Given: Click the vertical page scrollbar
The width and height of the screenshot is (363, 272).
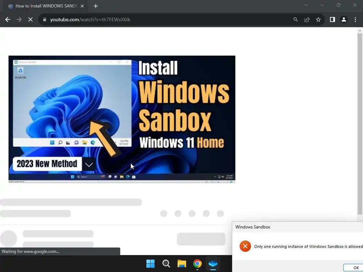Looking at the screenshot, I should [x=360, y=124].
